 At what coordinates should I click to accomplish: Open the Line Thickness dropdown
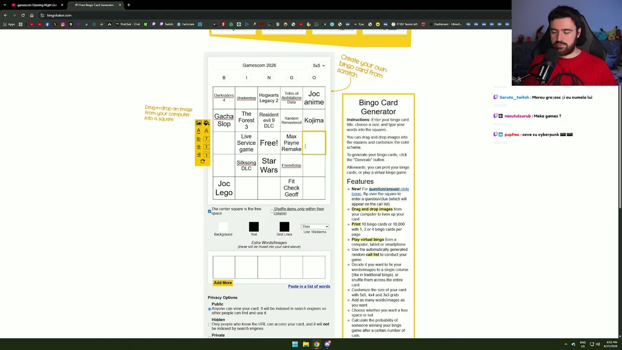click(x=315, y=227)
